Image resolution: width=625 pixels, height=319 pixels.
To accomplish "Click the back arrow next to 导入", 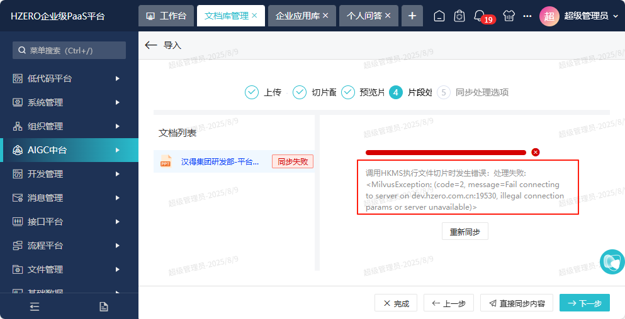I will (150, 45).
